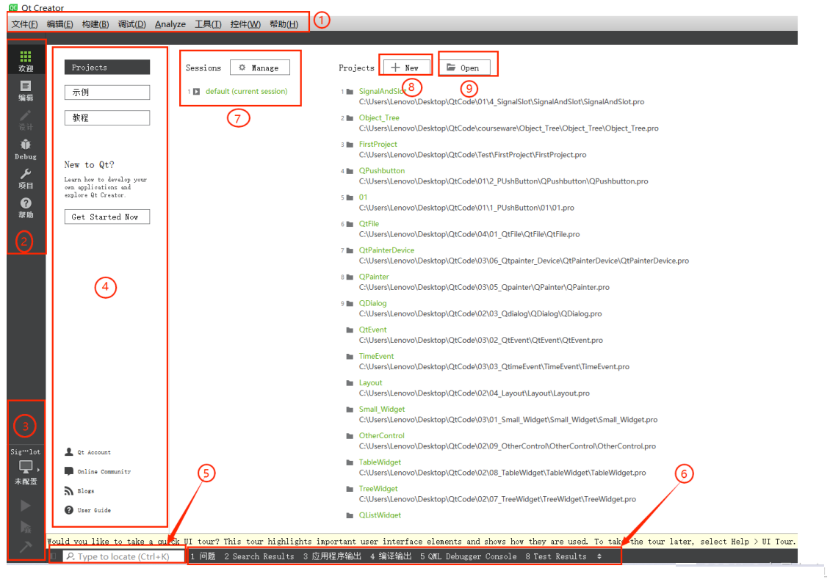Open the 构建(B) menu
The image size is (830, 585).
pos(95,24)
